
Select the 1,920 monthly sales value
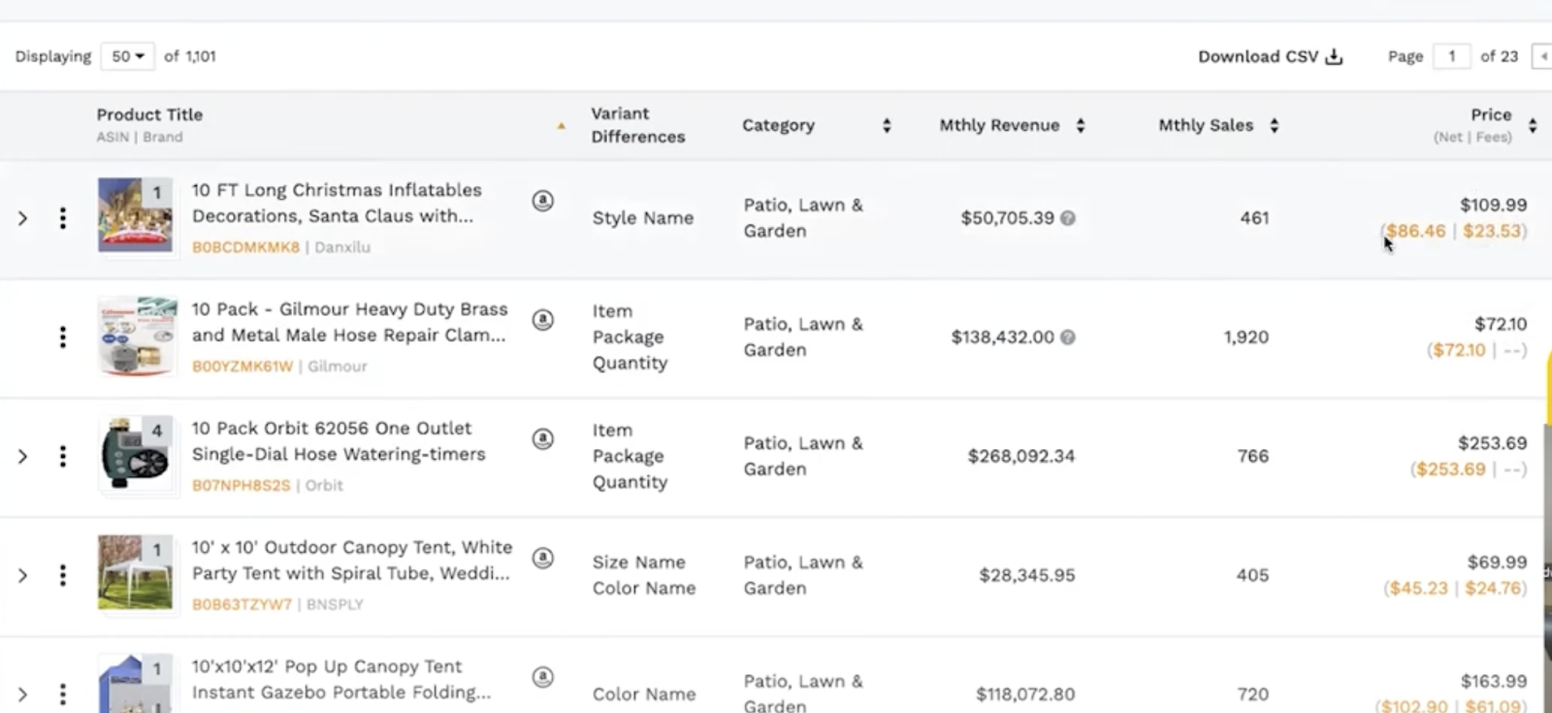coord(1246,338)
